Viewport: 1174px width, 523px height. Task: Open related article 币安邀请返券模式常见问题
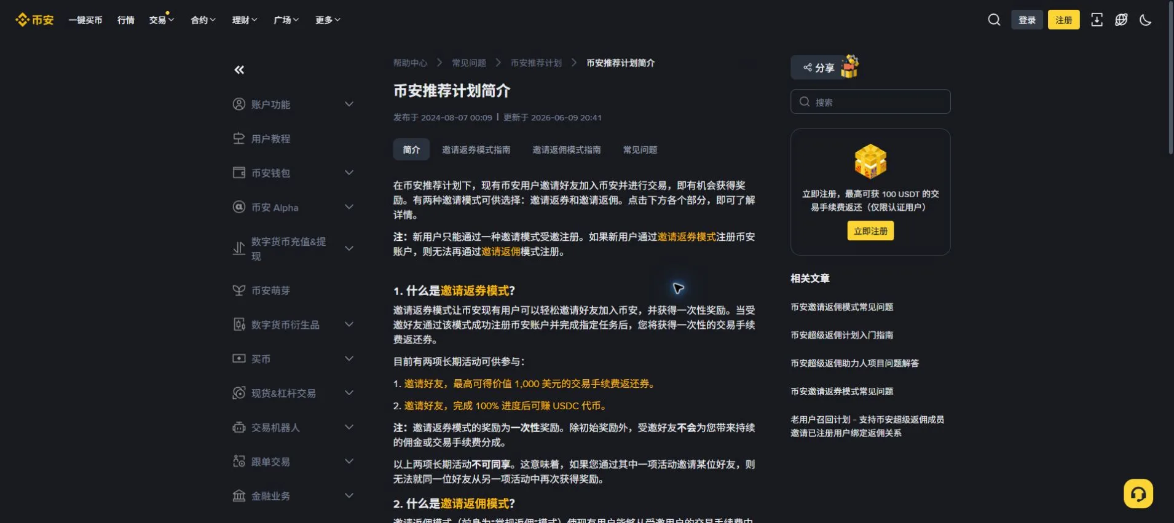click(842, 391)
